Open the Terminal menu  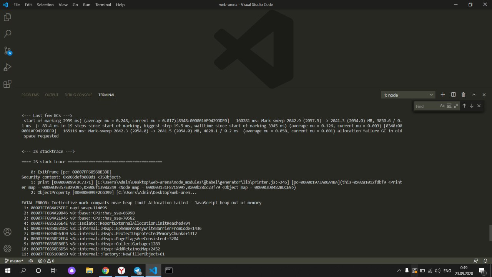tap(103, 5)
